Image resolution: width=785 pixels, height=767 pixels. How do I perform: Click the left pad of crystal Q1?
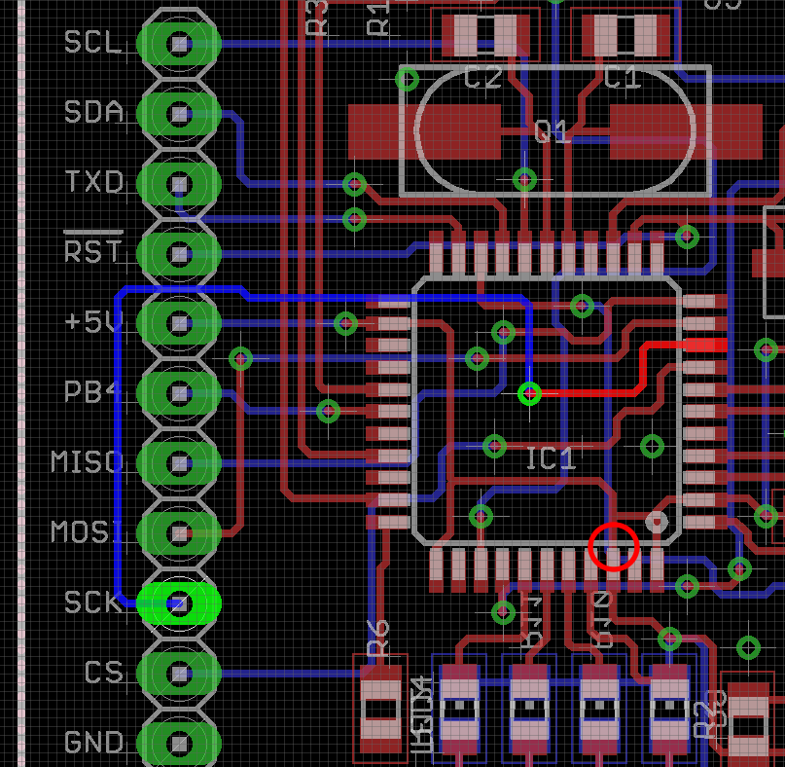424,131
